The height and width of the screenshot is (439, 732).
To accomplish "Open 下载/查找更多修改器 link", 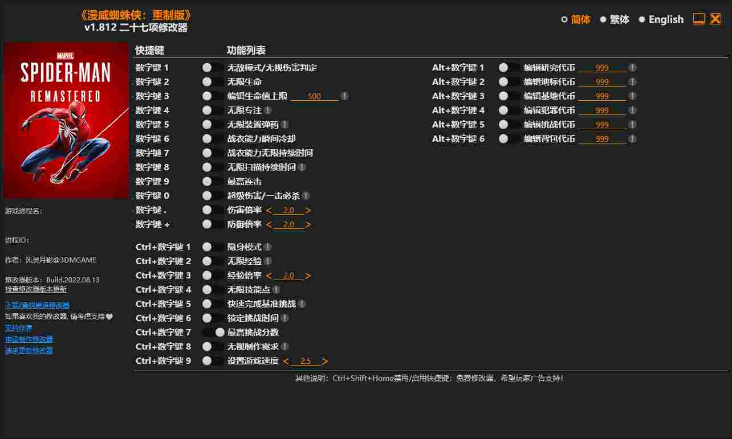I will click(x=38, y=305).
